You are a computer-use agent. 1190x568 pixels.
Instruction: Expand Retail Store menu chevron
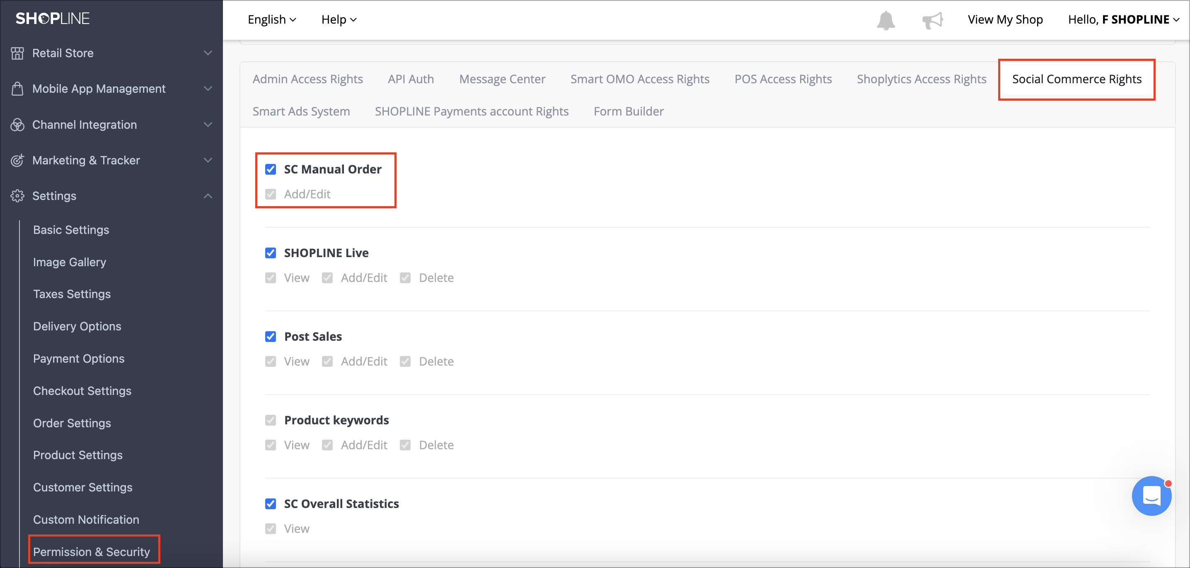208,53
